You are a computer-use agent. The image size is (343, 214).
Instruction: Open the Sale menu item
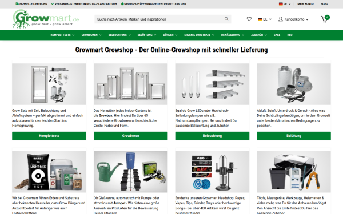[277, 35]
